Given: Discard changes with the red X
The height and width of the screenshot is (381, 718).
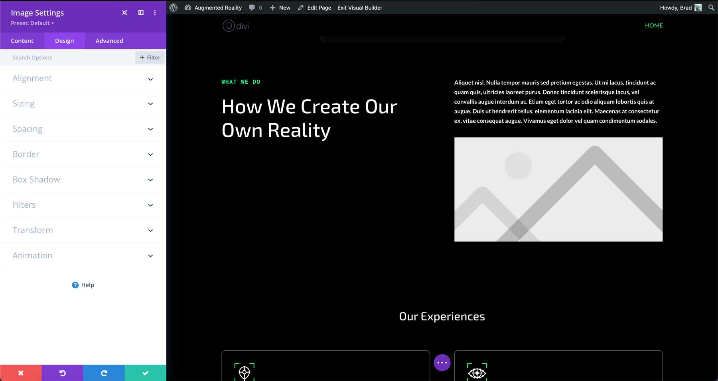Looking at the screenshot, I should click(x=21, y=373).
